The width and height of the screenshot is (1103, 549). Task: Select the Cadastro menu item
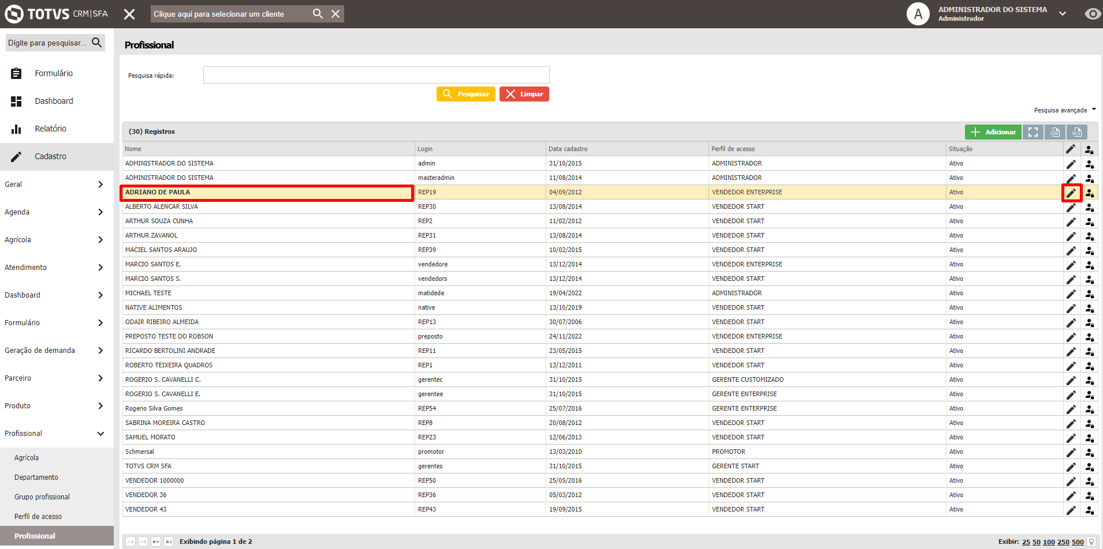tap(57, 156)
